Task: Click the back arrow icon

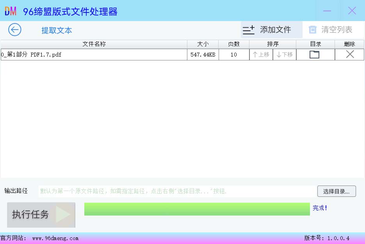Action: 15,30
